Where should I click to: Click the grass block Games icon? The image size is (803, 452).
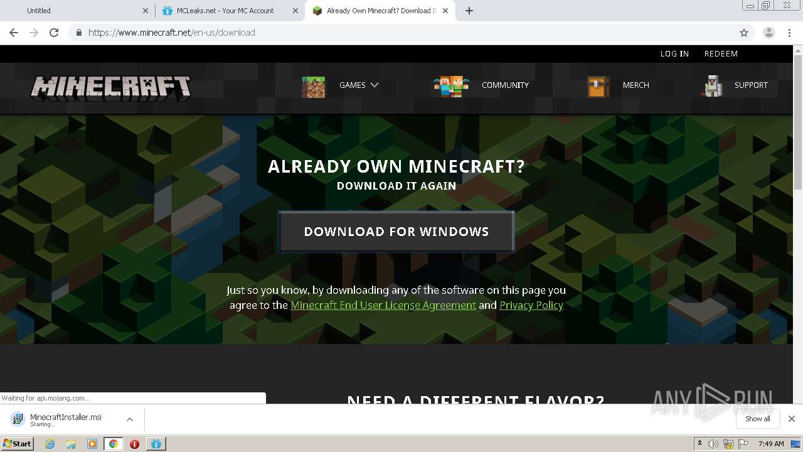click(314, 87)
